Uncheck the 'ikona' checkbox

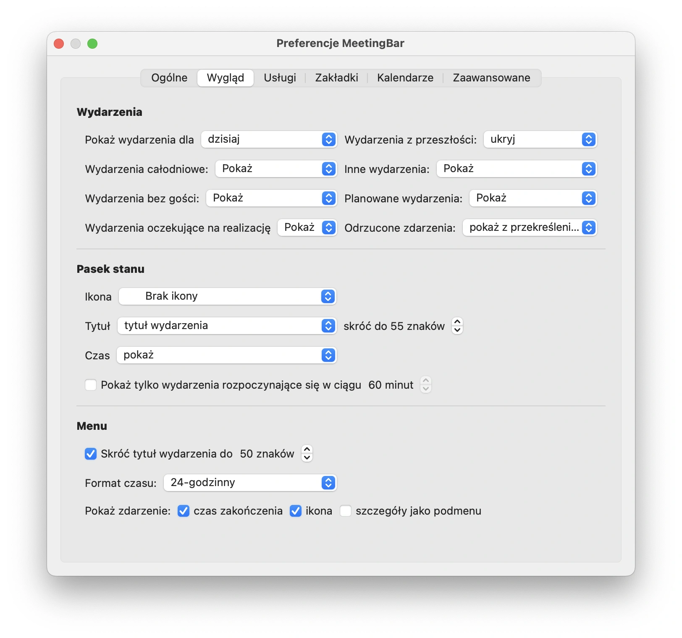pyautogui.click(x=296, y=511)
